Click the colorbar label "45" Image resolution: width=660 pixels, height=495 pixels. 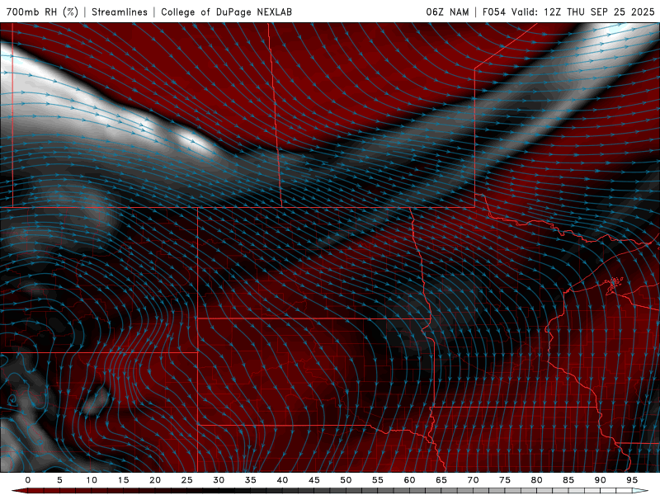(314, 480)
